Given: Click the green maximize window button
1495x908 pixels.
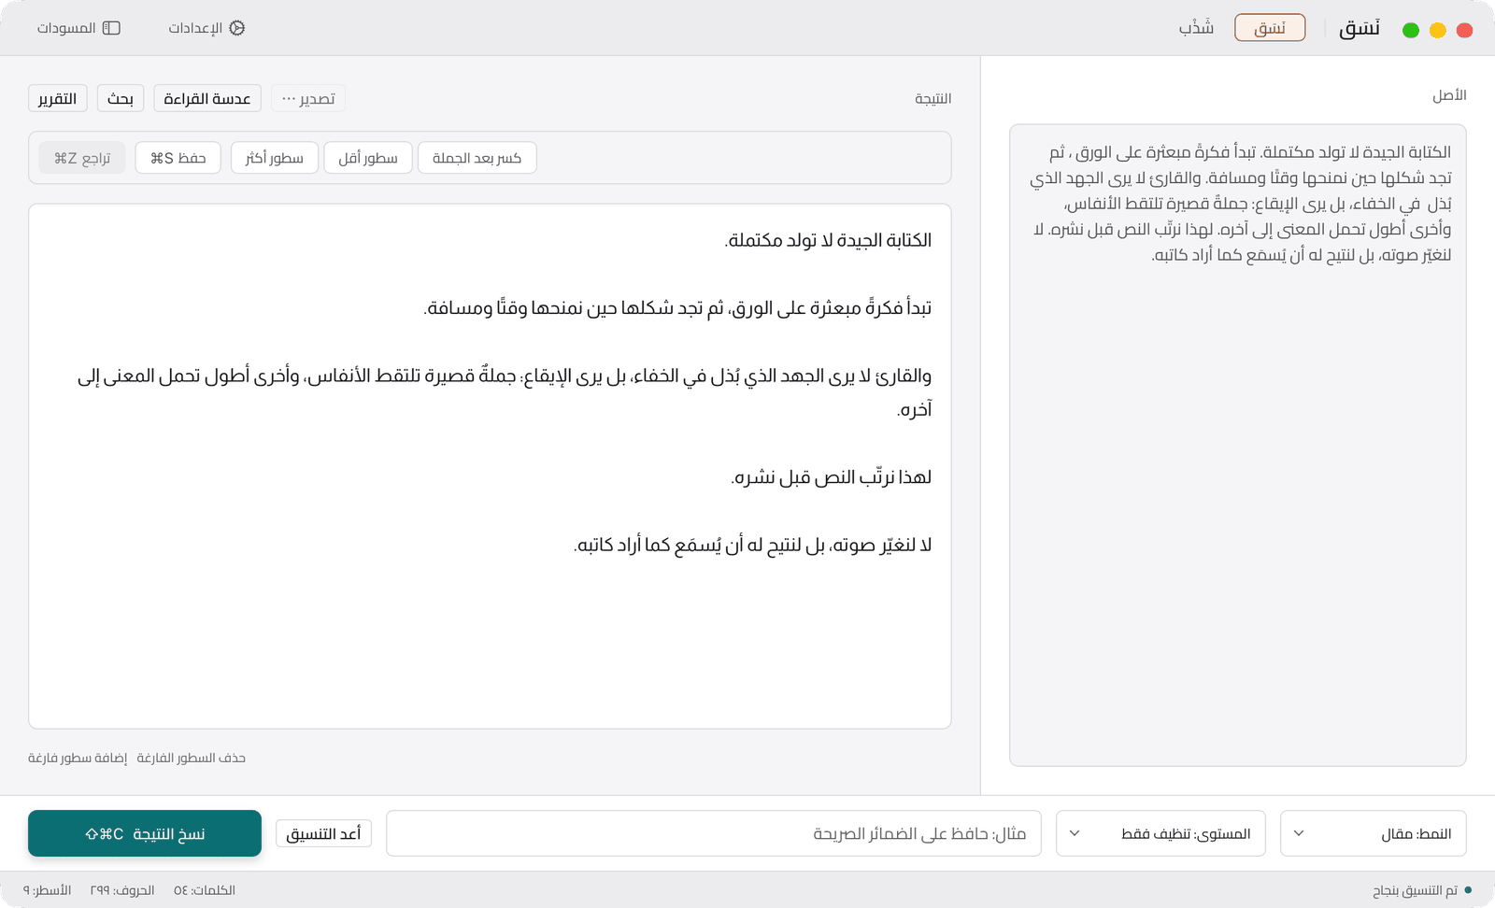Looking at the screenshot, I should pyautogui.click(x=1411, y=30).
